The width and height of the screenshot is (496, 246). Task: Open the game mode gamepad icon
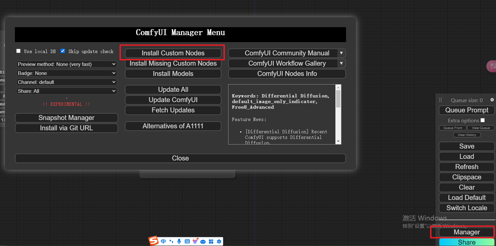point(203,242)
